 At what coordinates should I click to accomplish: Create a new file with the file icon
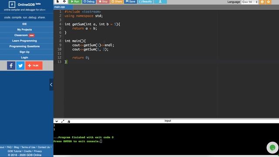pos(58,2)
